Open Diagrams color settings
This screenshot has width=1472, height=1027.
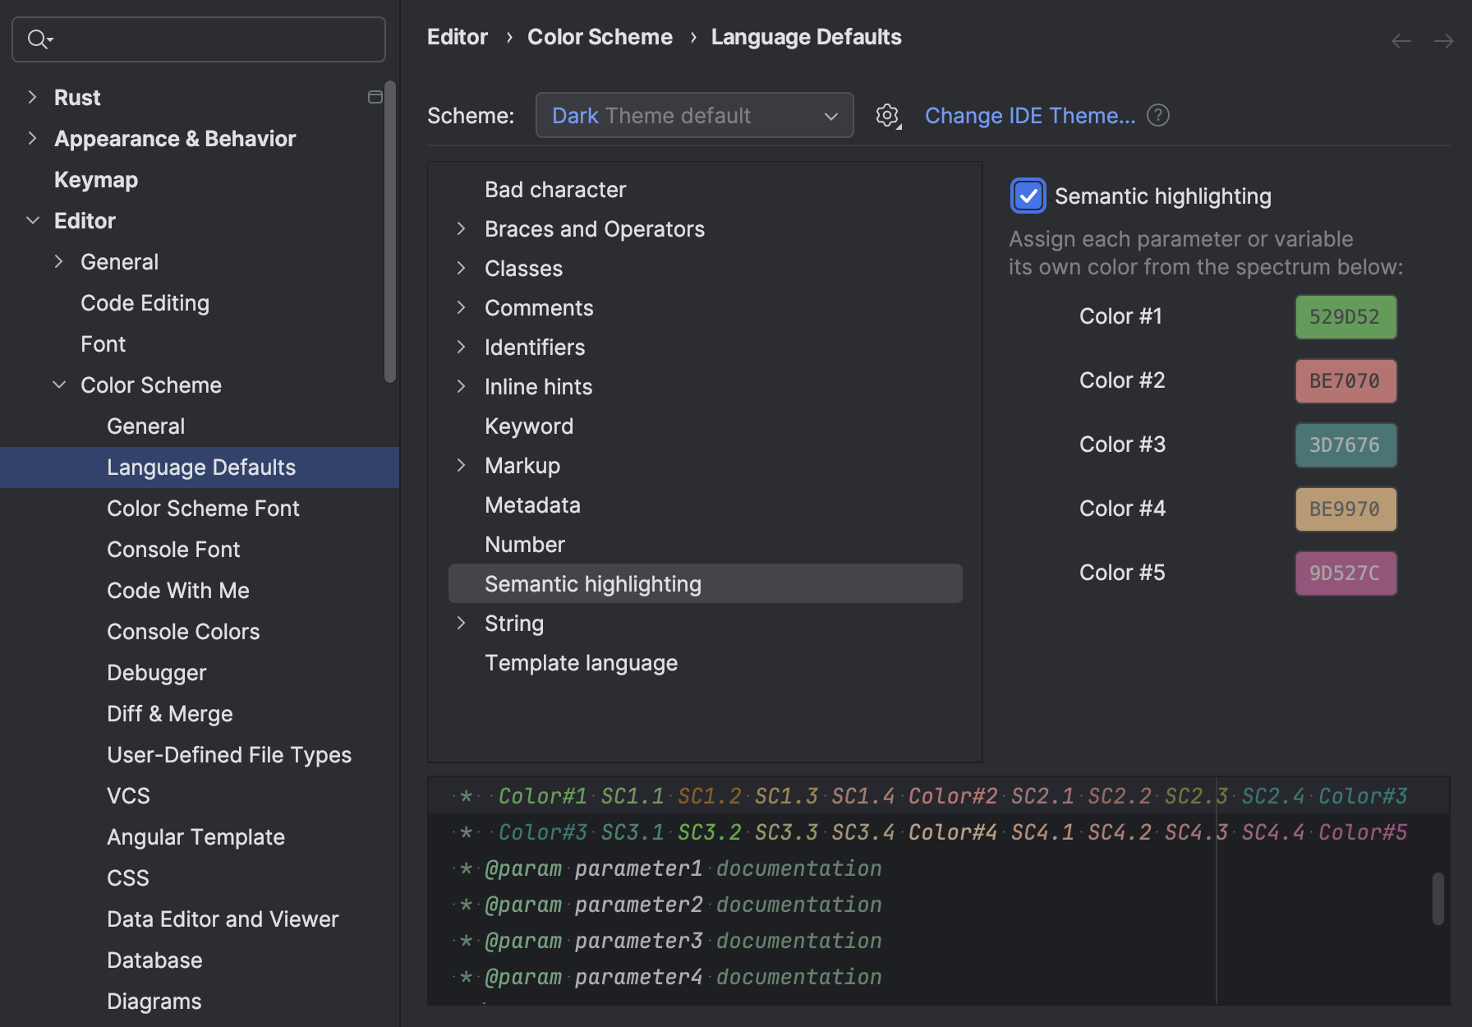[x=154, y=1002]
